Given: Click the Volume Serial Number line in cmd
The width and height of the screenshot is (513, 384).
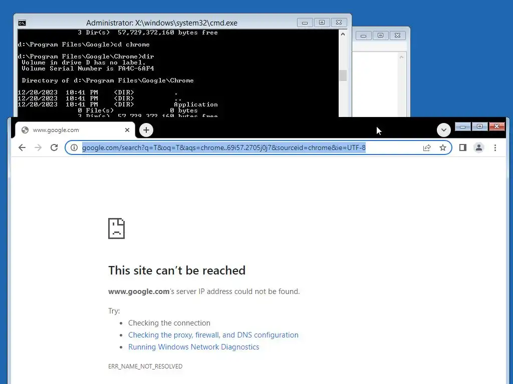Looking at the screenshot, I should pos(88,68).
